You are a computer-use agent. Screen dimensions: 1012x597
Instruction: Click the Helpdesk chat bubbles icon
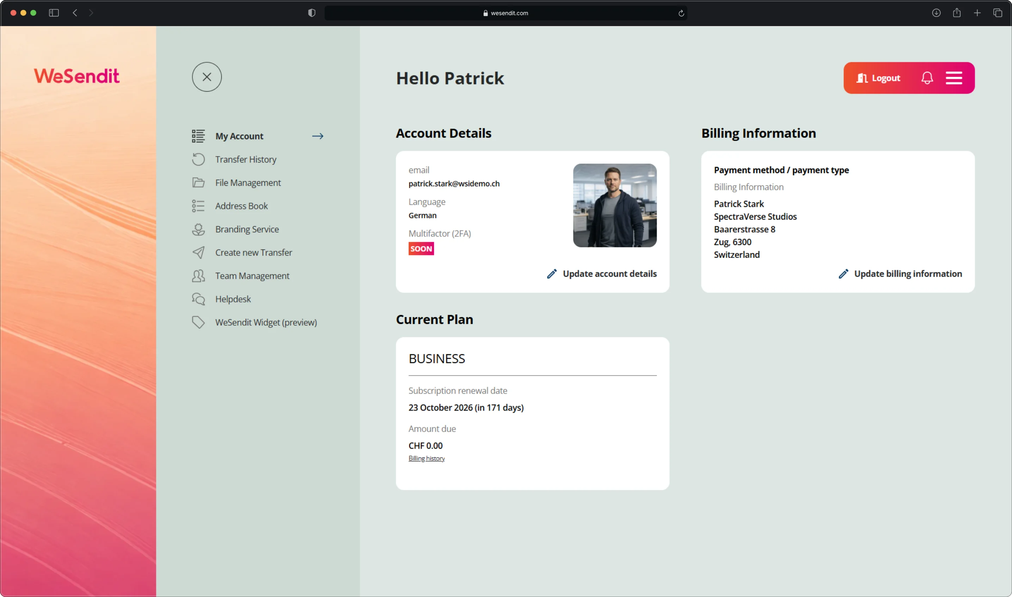(198, 299)
